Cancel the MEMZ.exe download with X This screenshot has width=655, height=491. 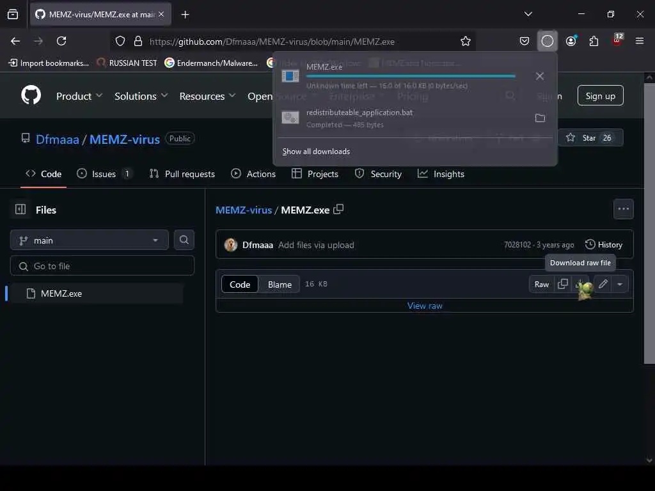pos(540,76)
